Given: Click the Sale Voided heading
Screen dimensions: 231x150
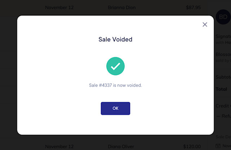Looking at the screenshot, I should [x=115, y=39].
